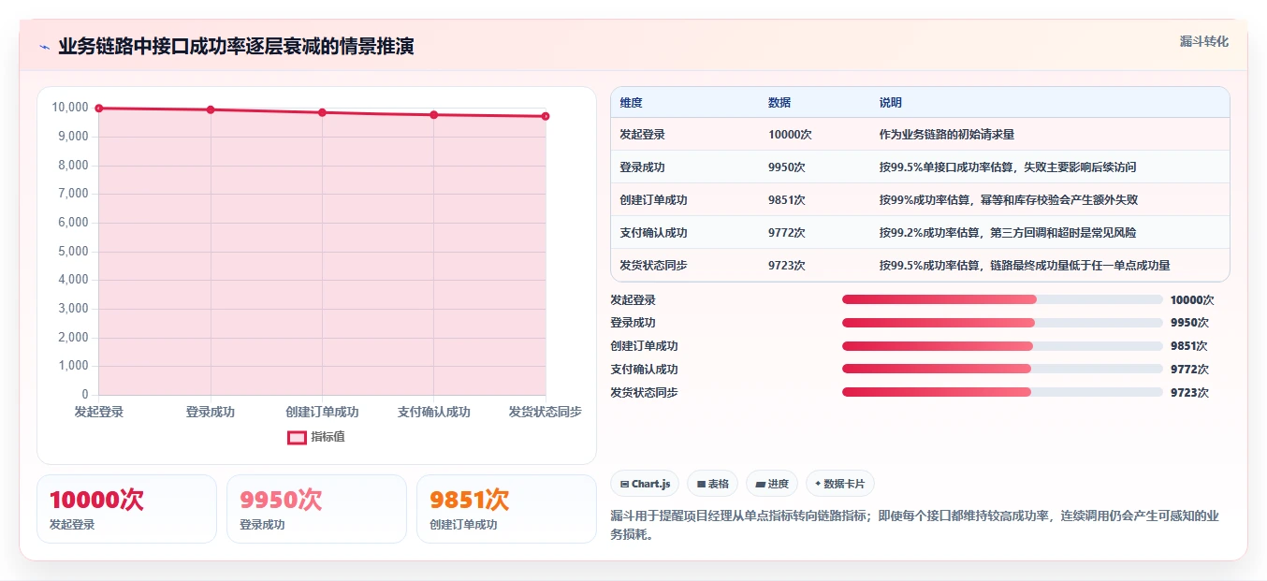The image size is (1267, 581).
Task: Open the 9851次 创建订单成功 stat card
Action: point(506,509)
